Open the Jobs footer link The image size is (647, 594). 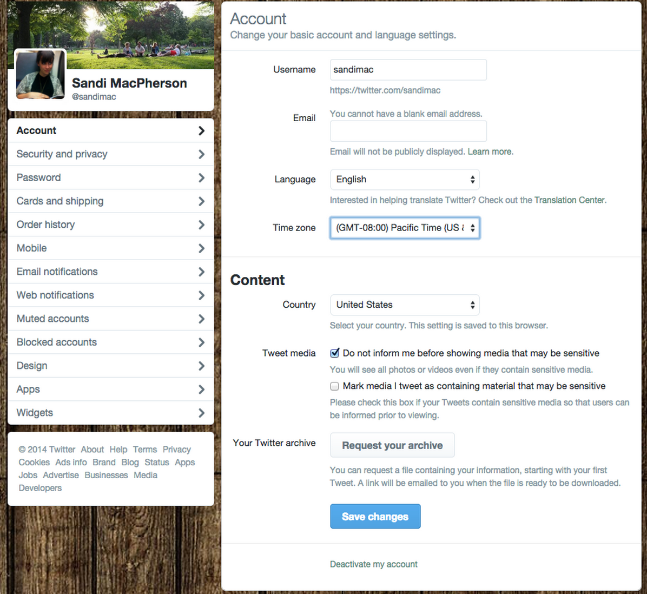(x=28, y=475)
